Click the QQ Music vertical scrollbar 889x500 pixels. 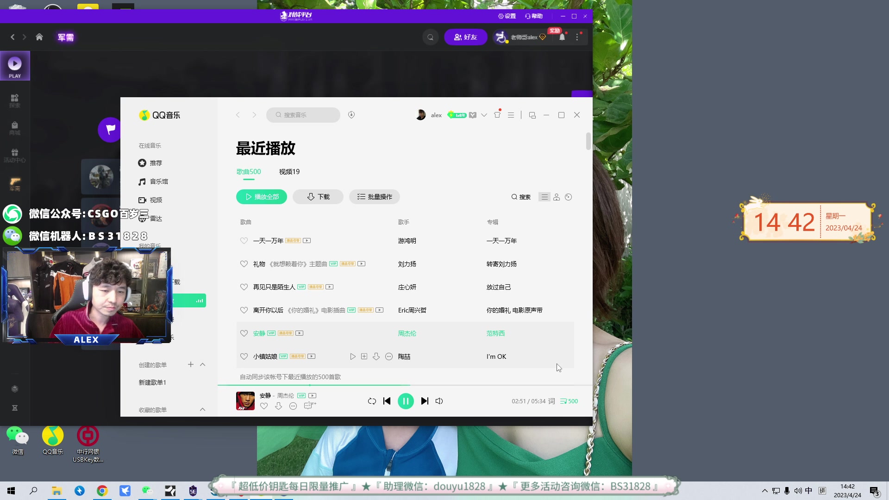[588, 141]
